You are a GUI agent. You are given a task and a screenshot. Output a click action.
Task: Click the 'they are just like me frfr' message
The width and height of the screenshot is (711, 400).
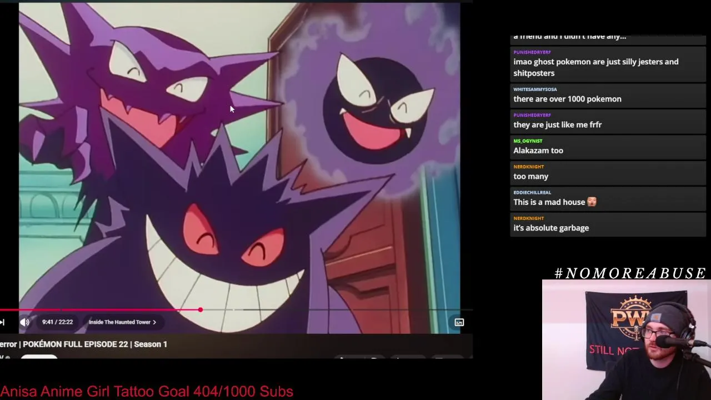pos(557,125)
